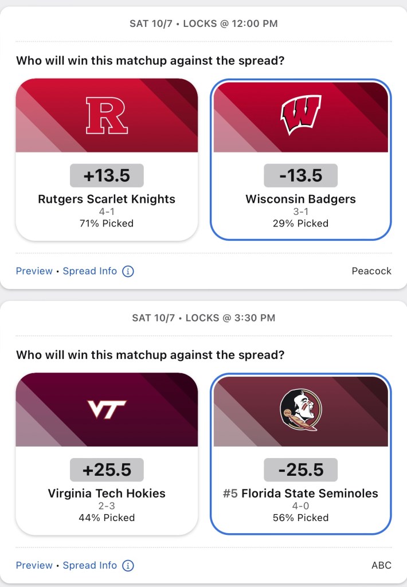Viewport: 407px width, 587px height.
Task: Click the +13.5 spread badge
Action: [107, 175]
